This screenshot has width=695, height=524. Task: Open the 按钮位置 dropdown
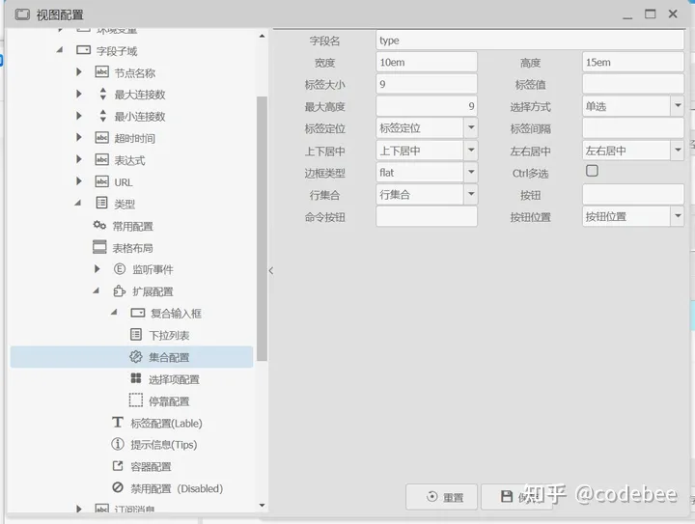[678, 217]
